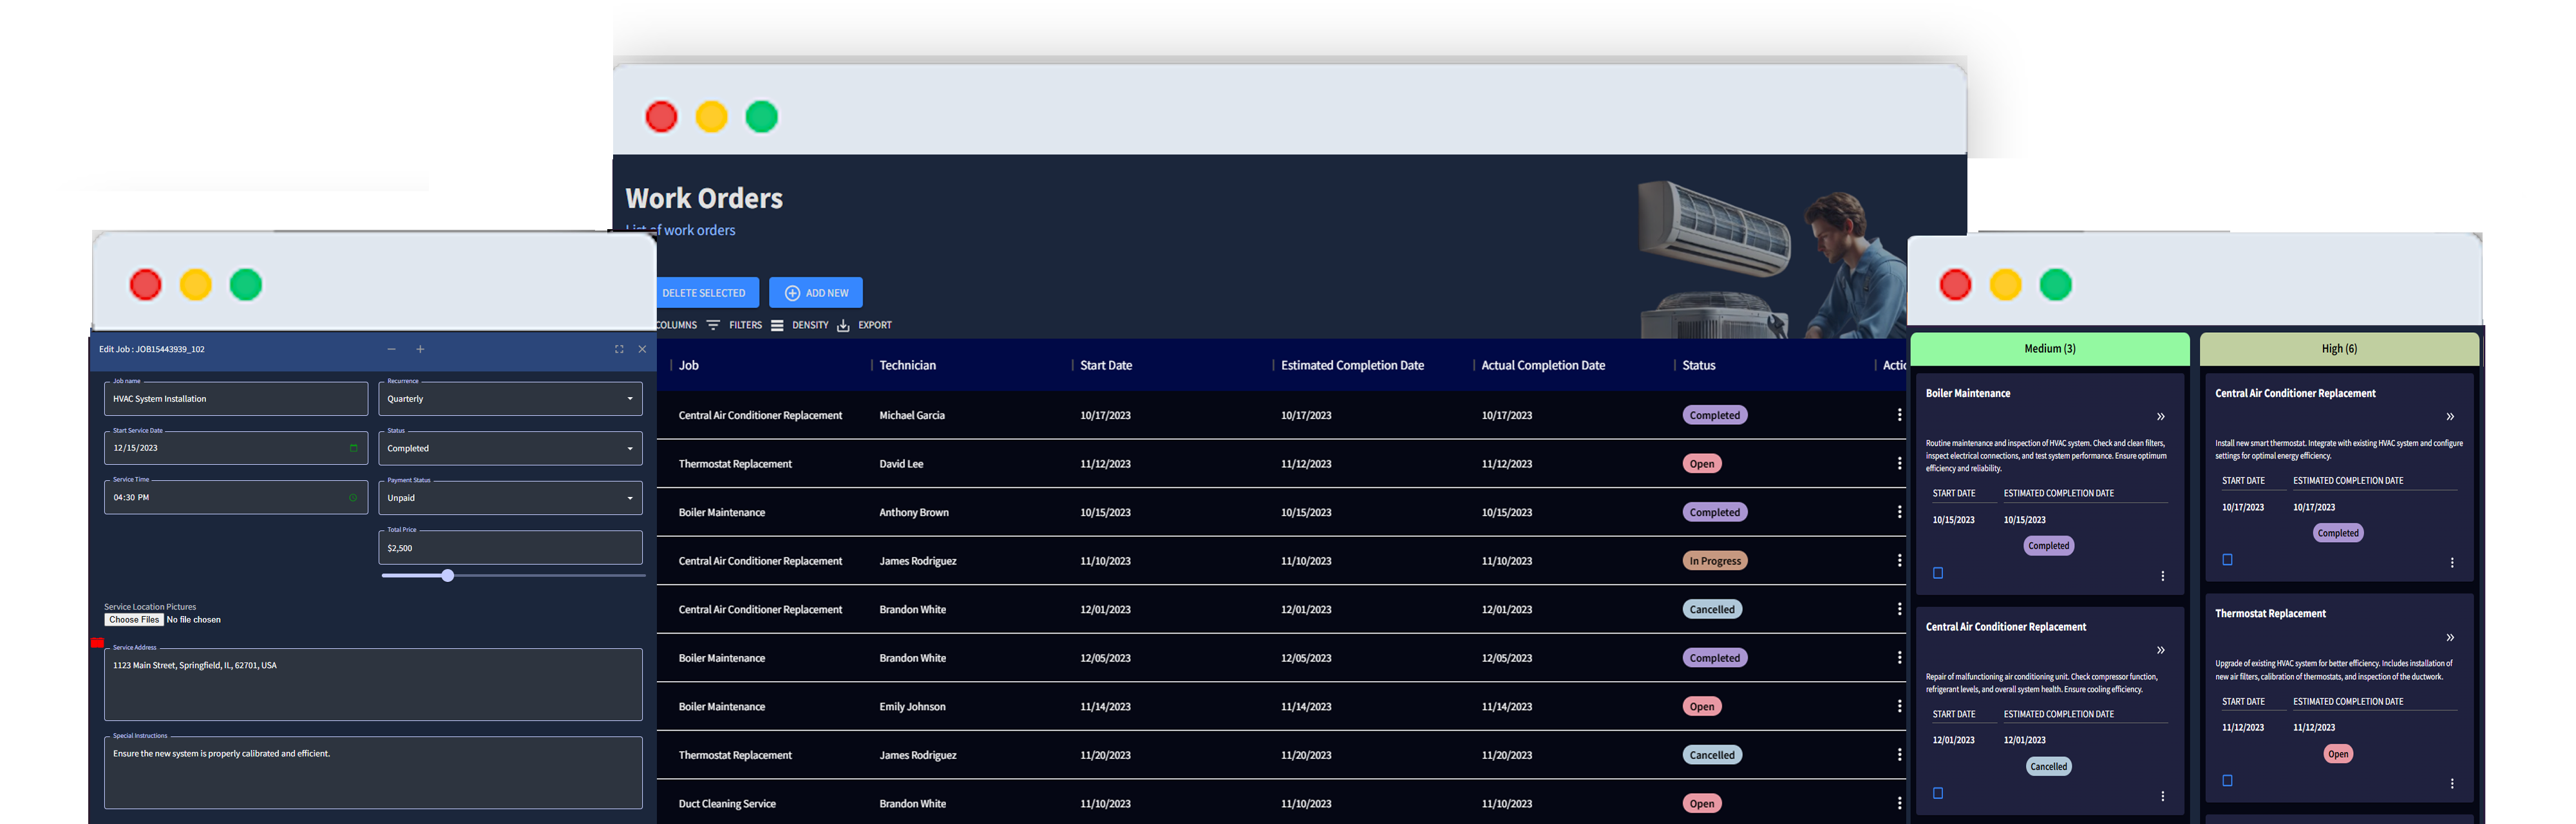Click the clock icon in Service Time
2576x824 pixels.
coord(353,497)
